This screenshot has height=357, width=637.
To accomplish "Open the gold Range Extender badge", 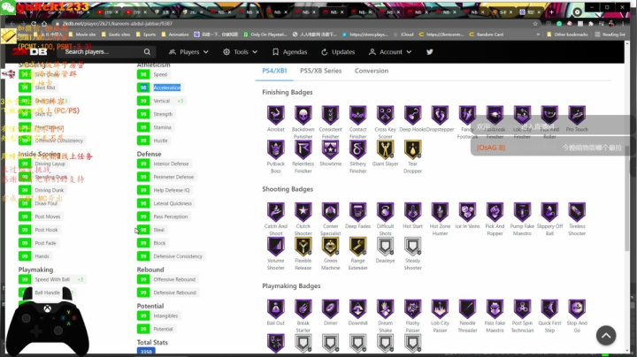I will click(358, 247).
